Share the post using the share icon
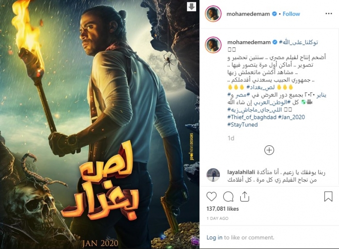Screen dimensions: 339x249 (x=245, y=196)
